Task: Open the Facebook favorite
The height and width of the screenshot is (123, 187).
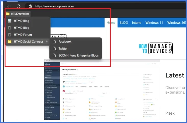Action: (x=76, y=42)
